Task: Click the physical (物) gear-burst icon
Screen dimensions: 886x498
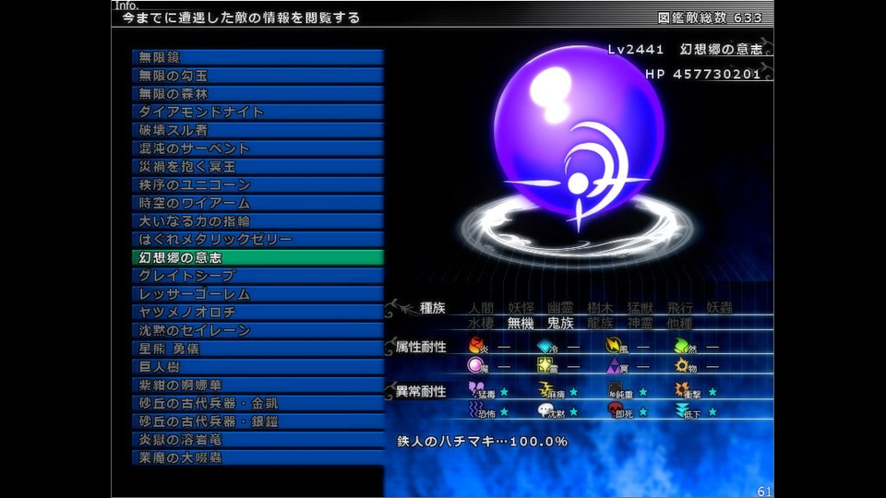Action: [682, 365]
